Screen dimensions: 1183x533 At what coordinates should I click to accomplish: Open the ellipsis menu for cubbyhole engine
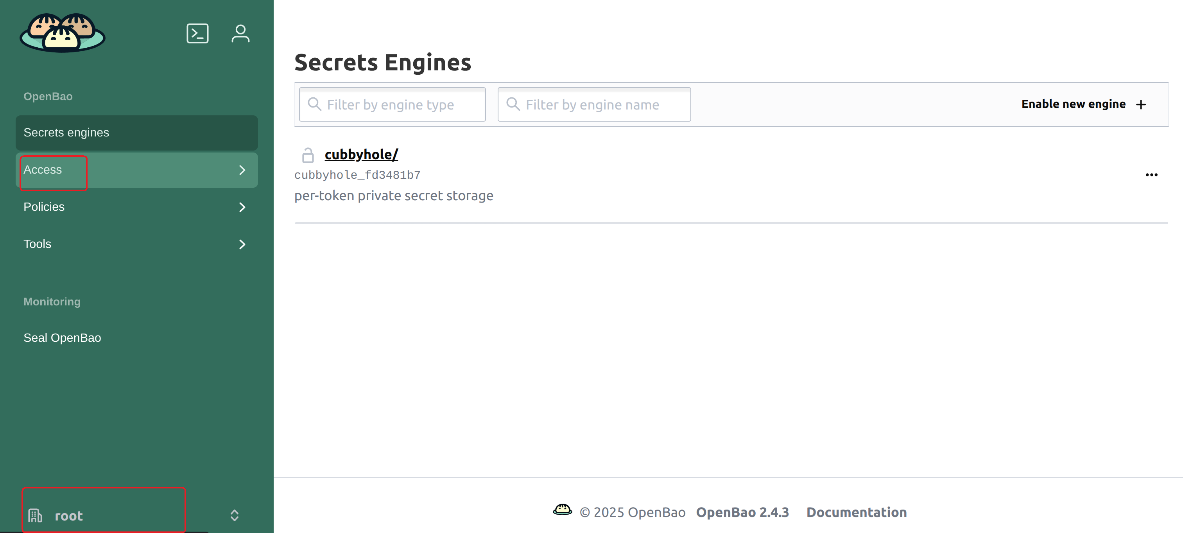[x=1152, y=174]
